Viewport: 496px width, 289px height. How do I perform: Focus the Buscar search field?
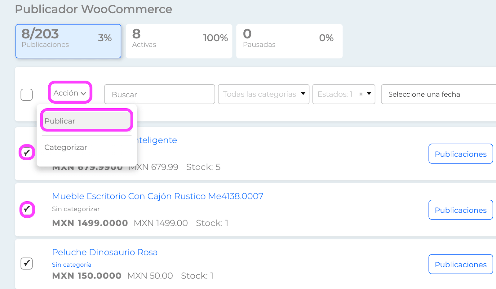tap(160, 94)
